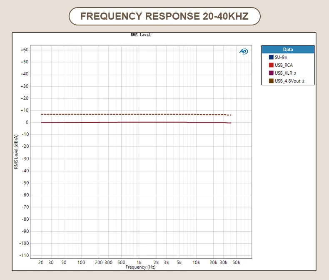Click the USB_RCA red color swatch

click(271, 65)
